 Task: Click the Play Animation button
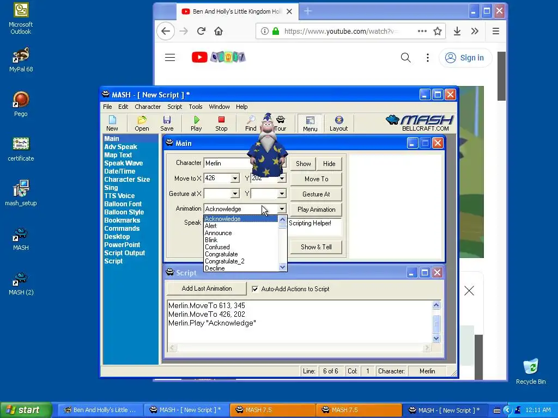[x=317, y=210]
